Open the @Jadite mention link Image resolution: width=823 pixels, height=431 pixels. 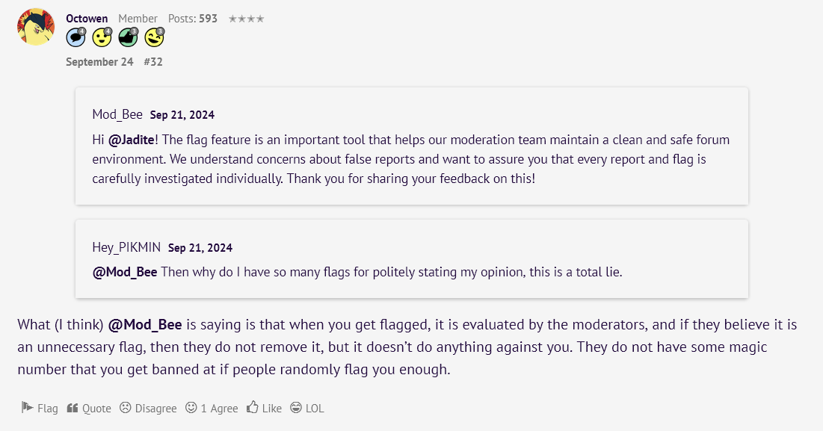click(132, 140)
